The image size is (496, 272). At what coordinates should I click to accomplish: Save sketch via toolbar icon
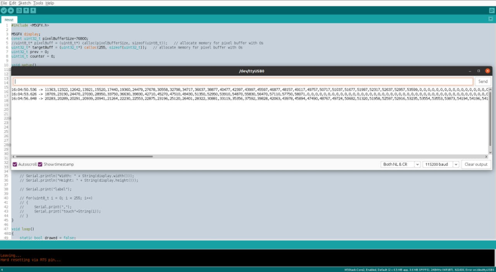pyautogui.click(x=33, y=11)
